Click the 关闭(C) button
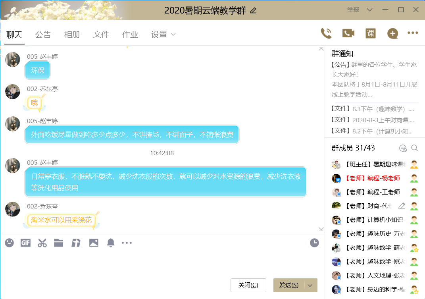 pos(248,285)
